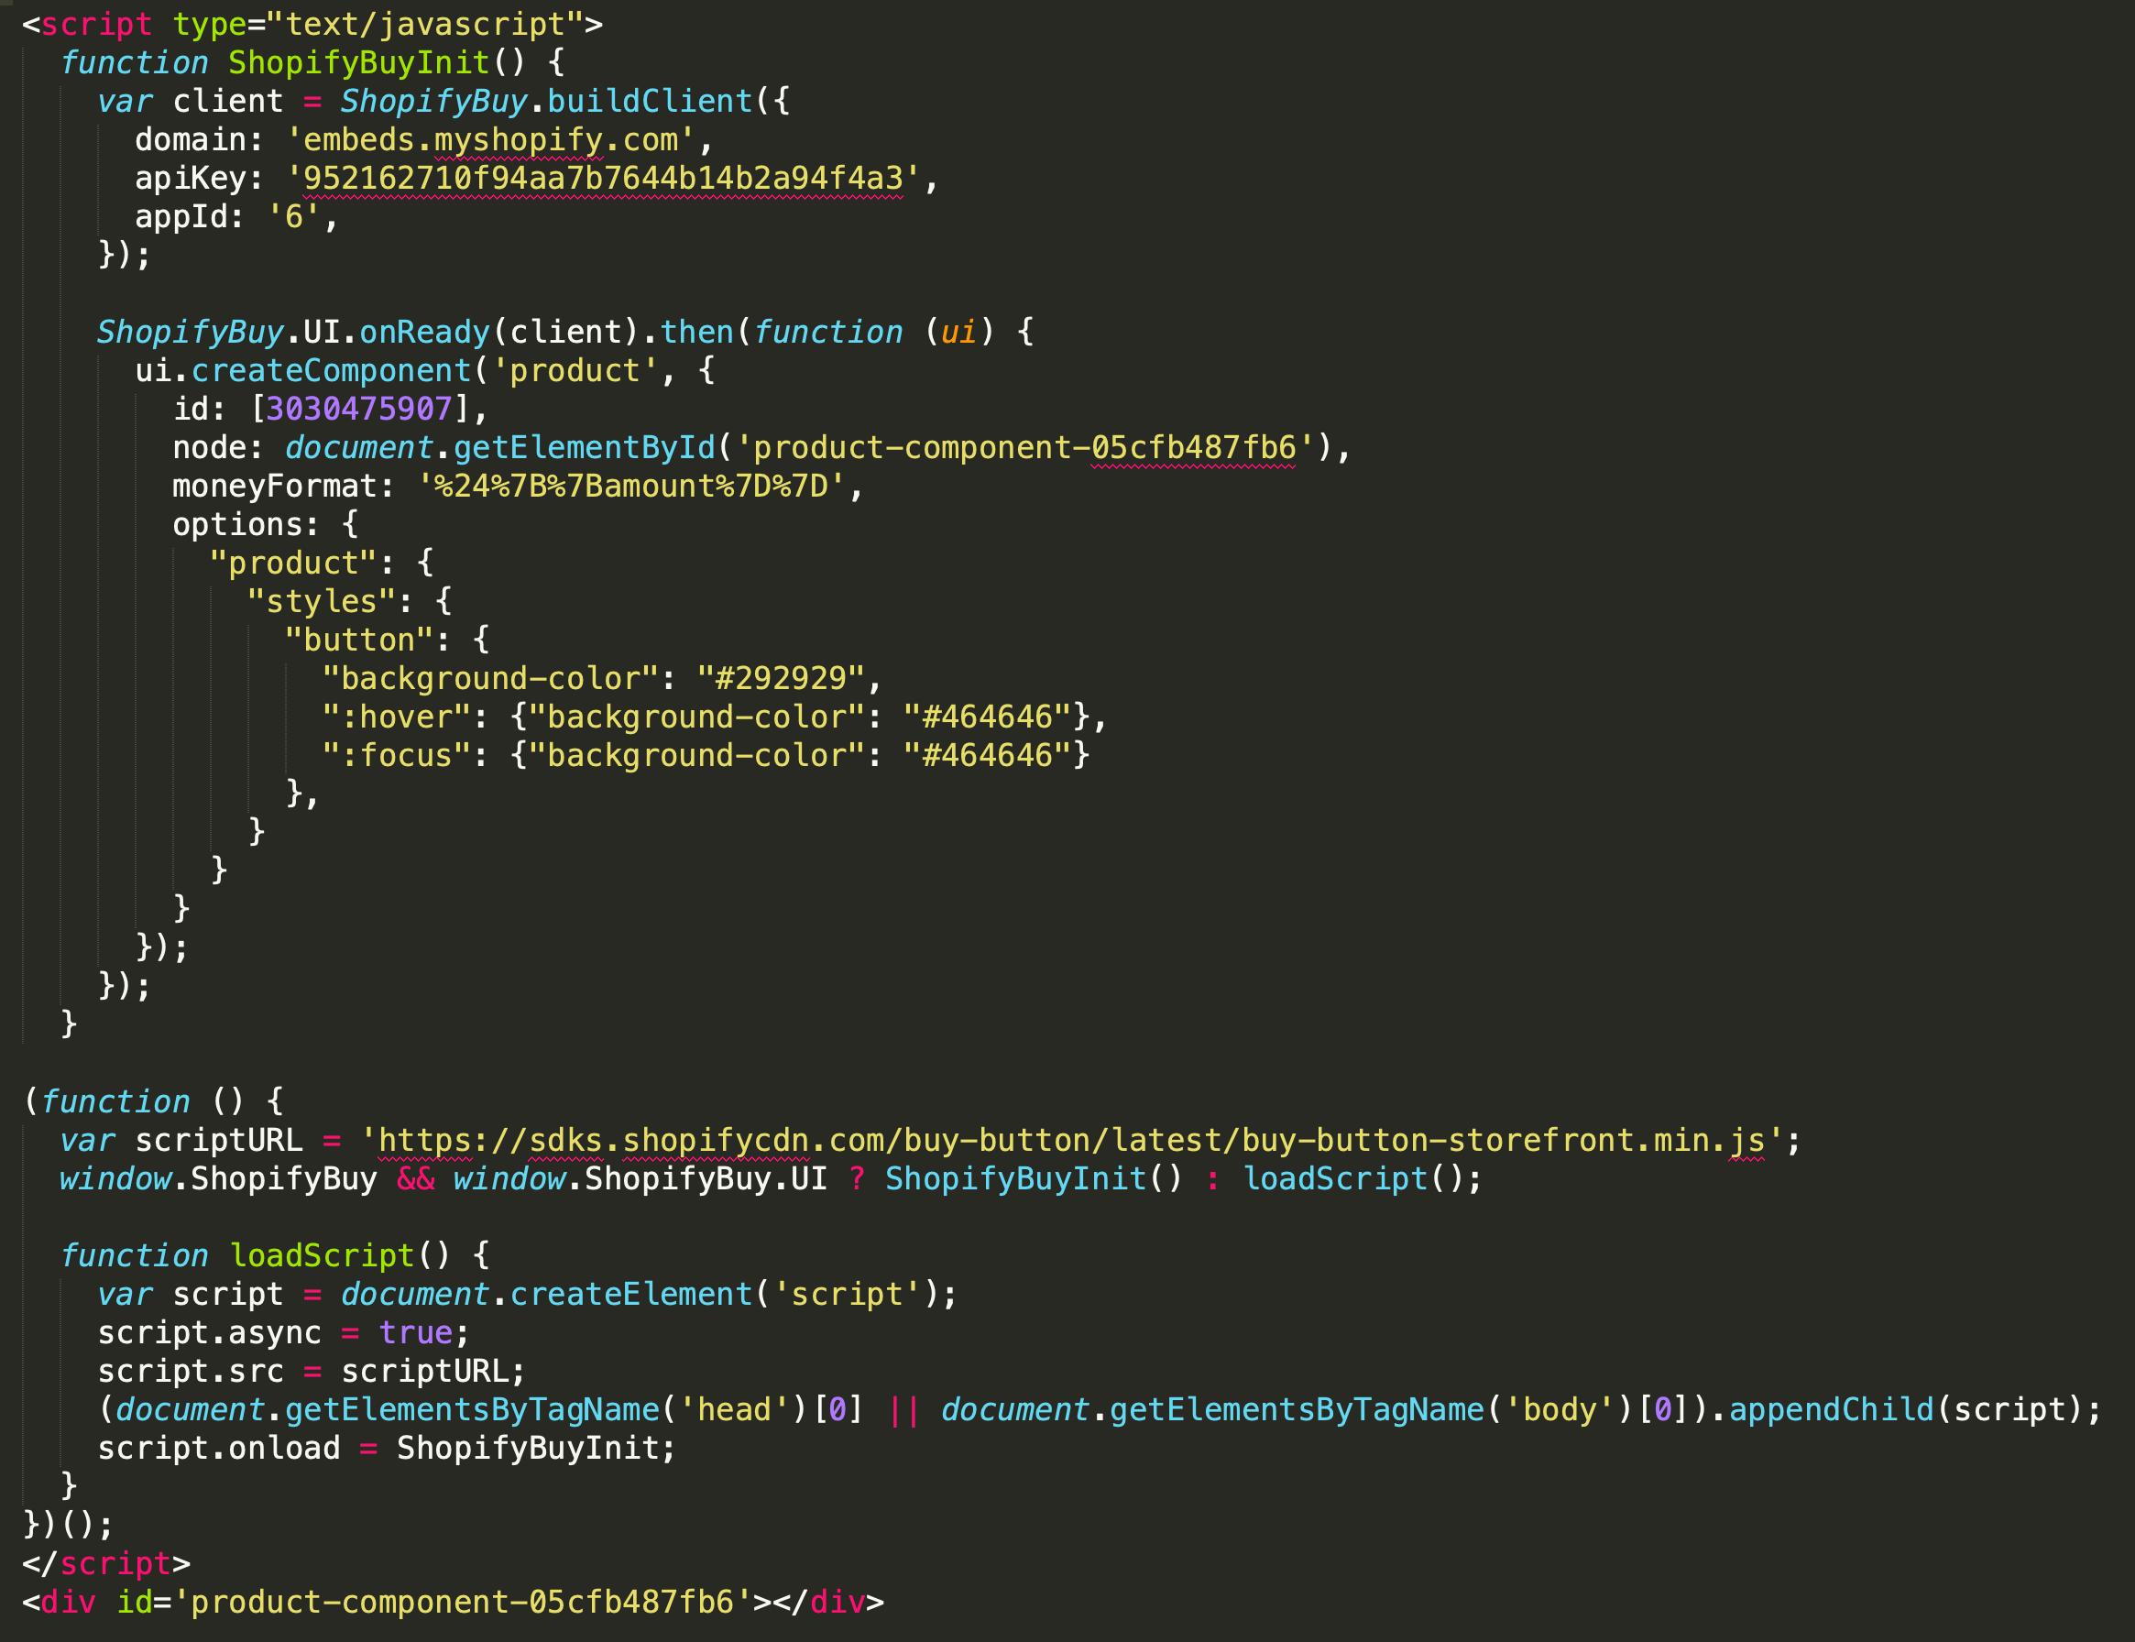This screenshot has height=1642, width=2135.
Task: Click the 'ui' parameter in the then callback
Action: (x=959, y=332)
